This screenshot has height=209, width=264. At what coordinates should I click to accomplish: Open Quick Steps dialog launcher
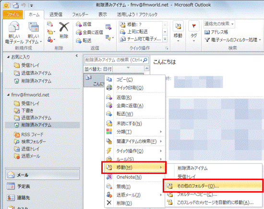167,48
